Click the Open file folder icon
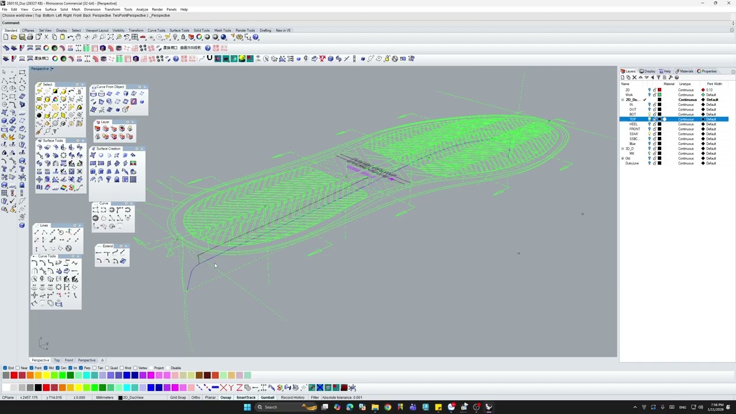The image size is (736, 414). (x=14, y=37)
